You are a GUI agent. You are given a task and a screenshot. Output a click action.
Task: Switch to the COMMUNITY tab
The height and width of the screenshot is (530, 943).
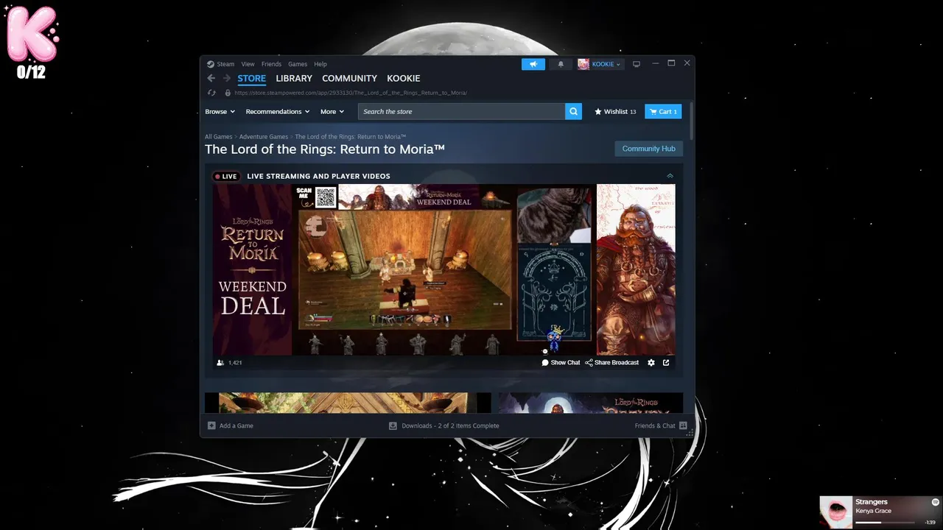(349, 78)
